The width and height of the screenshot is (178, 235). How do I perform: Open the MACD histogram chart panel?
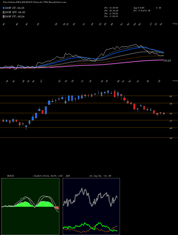click(x=30, y=207)
